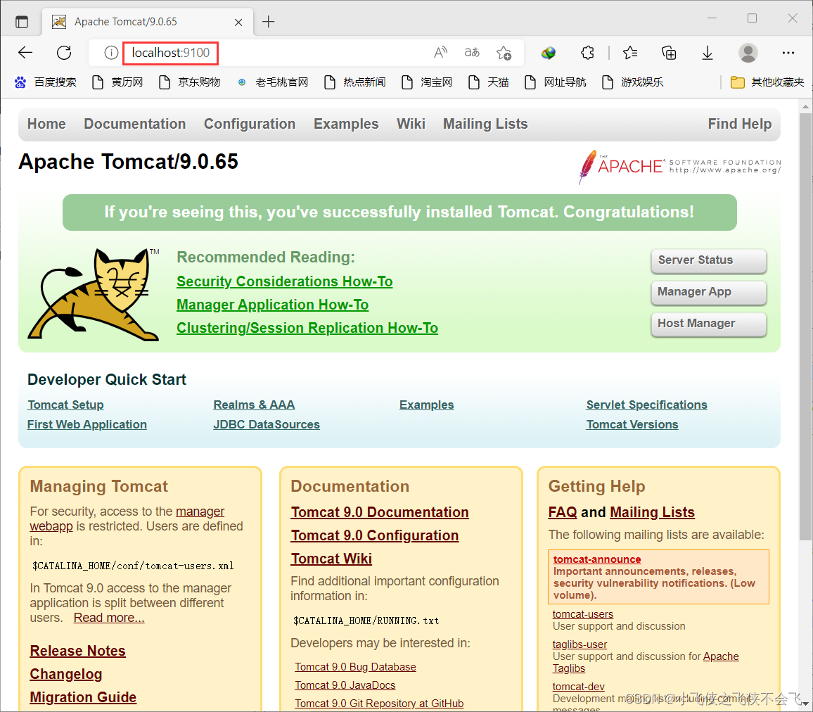813x712 pixels.
Task: Open JDBC DataSources link
Action: [266, 425]
